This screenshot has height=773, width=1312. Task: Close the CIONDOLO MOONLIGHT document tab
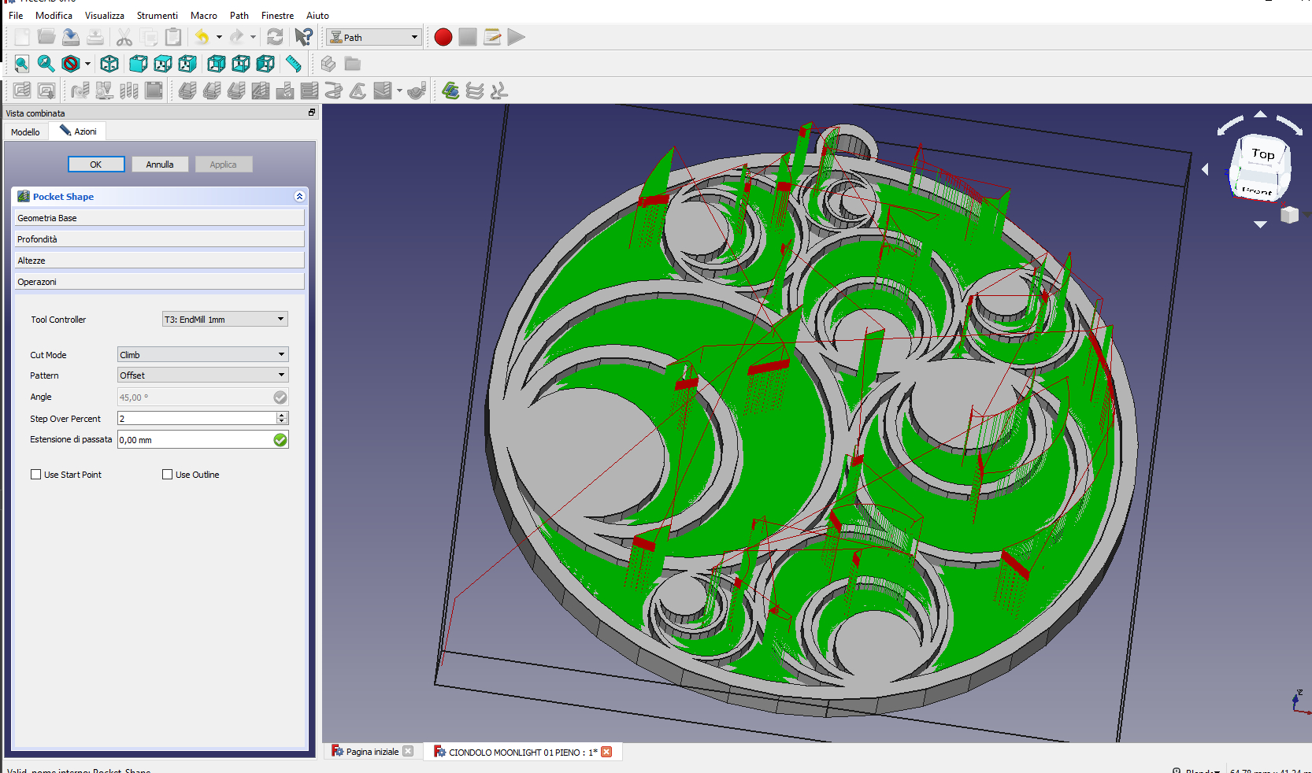[606, 752]
